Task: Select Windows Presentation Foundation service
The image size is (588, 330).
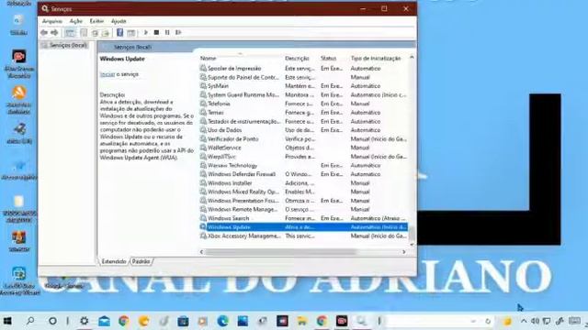Action: tap(304, 201)
